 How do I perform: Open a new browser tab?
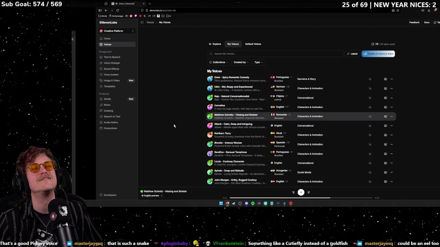click(x=150, y=4)
